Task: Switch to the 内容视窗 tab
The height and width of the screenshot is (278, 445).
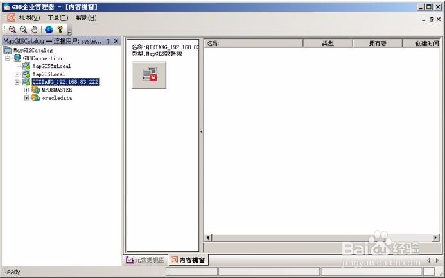Action: pos(188,259)
